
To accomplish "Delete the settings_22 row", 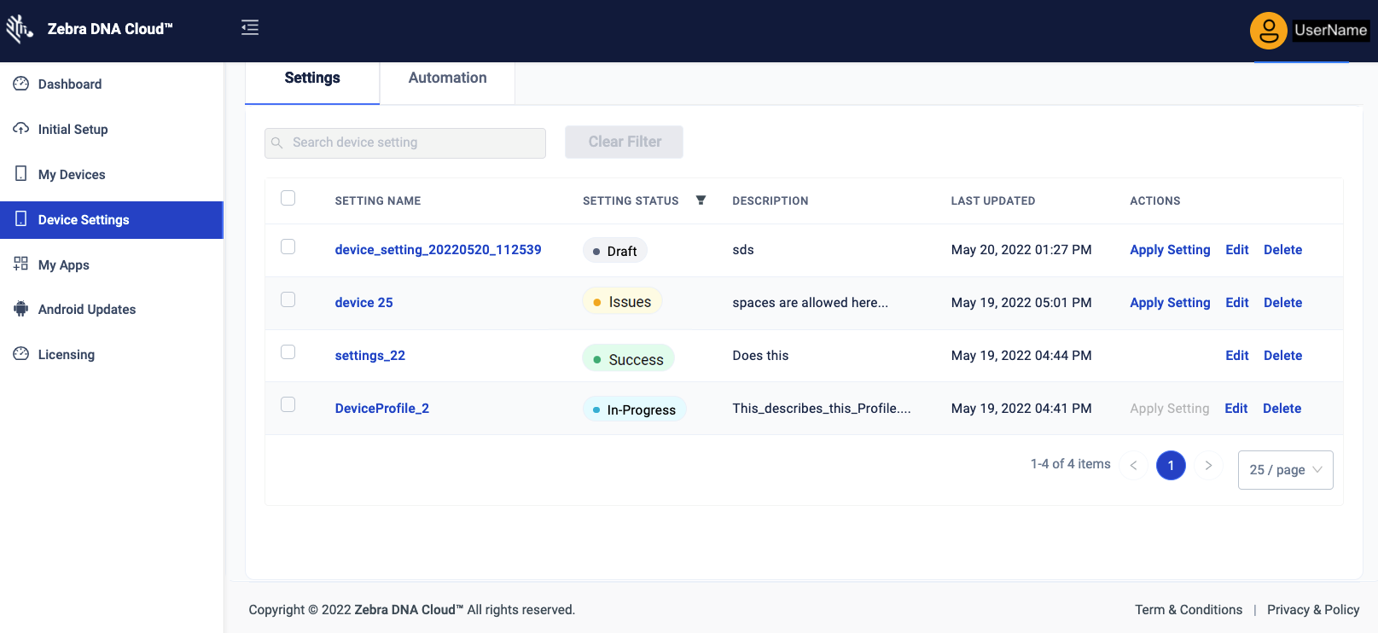I will coord(1283,356).
